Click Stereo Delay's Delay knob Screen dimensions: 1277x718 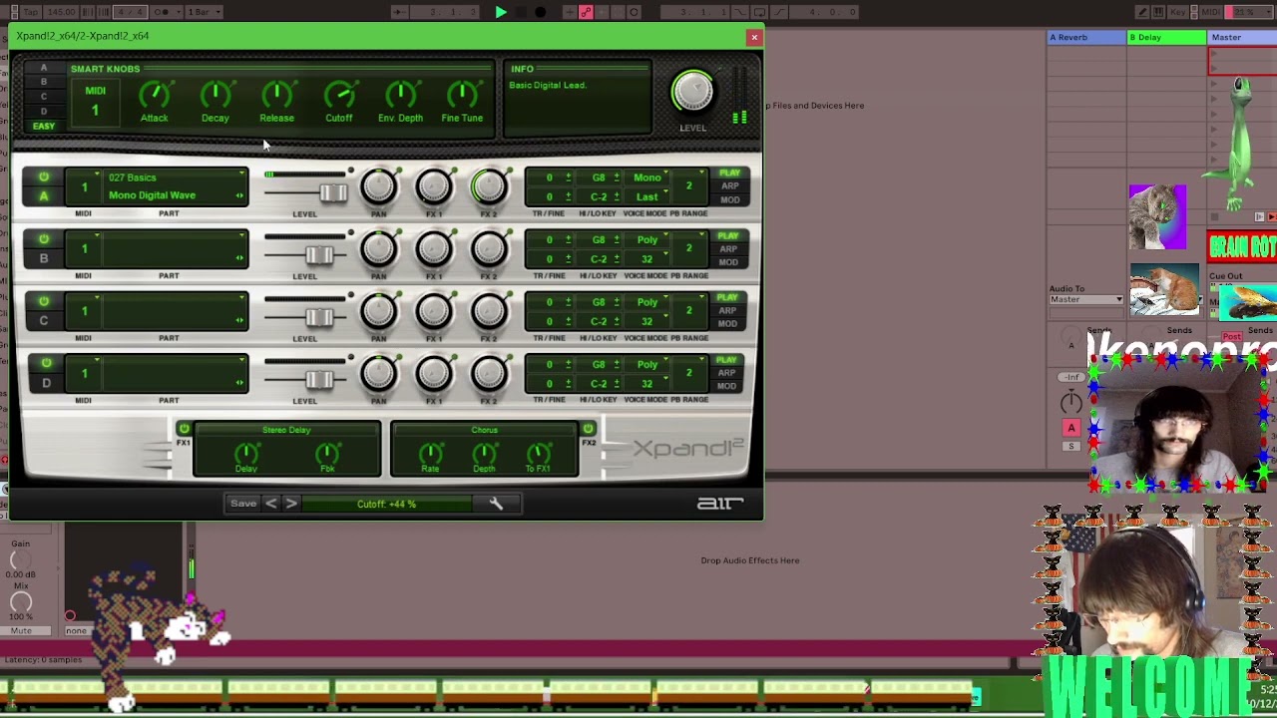click(246, 454)
